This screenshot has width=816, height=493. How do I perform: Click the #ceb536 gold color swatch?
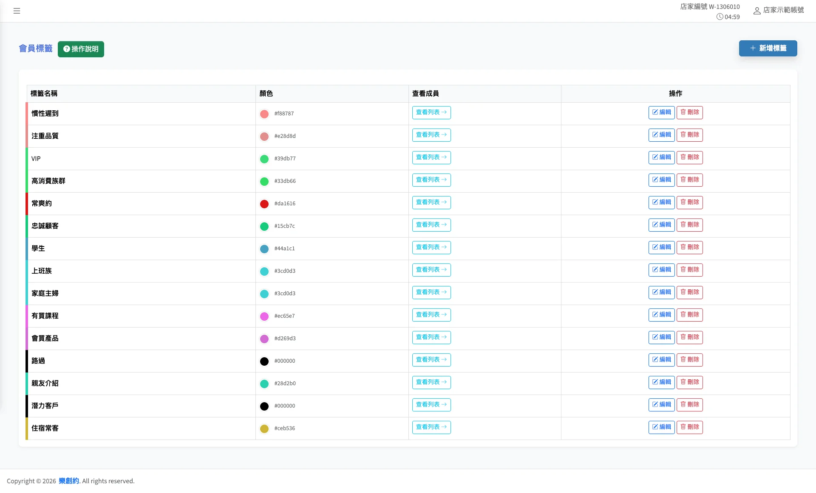pyautogui.click(x=264, y=429)
